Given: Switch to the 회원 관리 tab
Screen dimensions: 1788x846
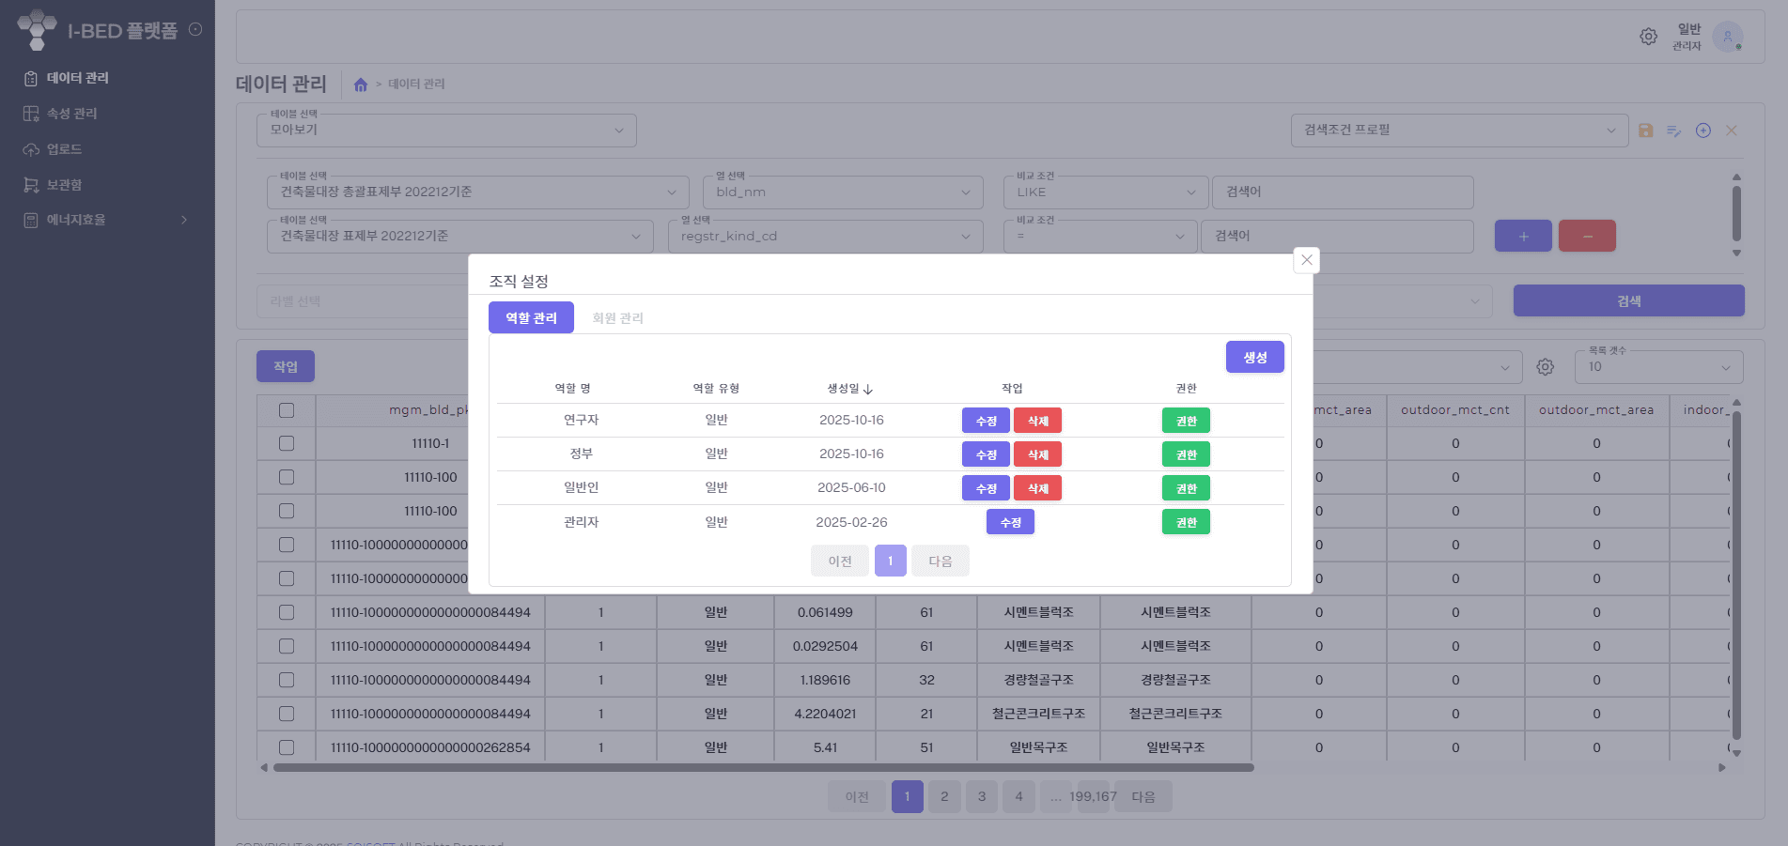Looking at the screenshot, I should coord(617,317).
